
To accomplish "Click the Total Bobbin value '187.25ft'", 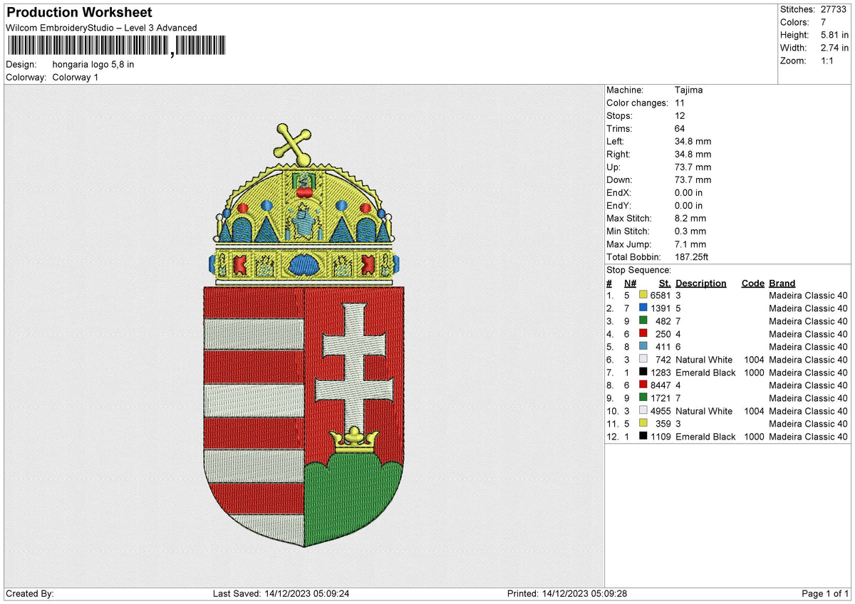I will [x=692, y=257].
